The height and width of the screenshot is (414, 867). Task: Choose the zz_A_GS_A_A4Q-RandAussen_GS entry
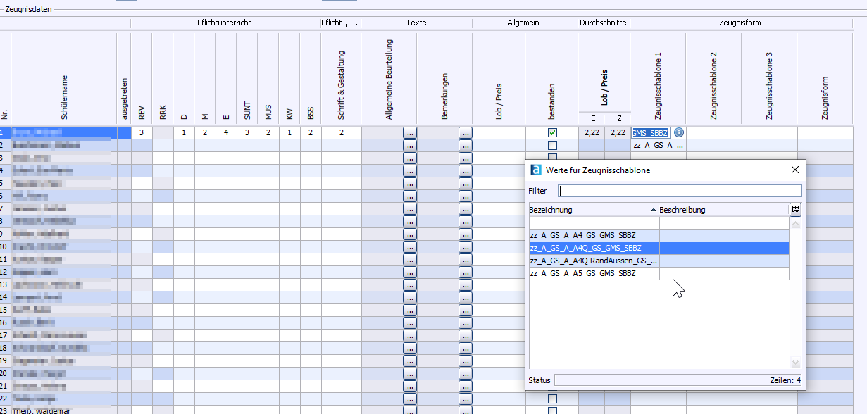pos(593,261)
